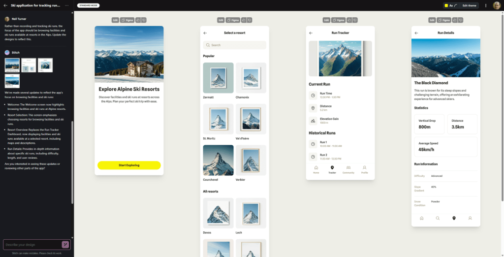Thumbs up the Explore Alpine Ski Resorts screen
This screenshot has height=257, width=504.
pos(138,20)
